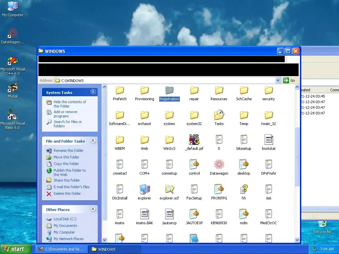Click the system tray clock
This screenshot has width=339, height=254.
coord(327,249)
